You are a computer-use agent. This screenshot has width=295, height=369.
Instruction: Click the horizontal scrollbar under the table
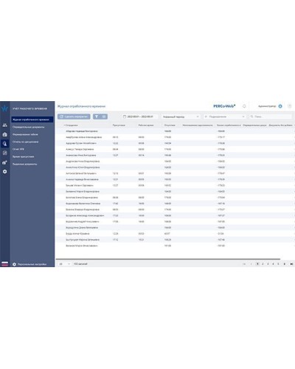pyautogui.click(x=168, y=259)
